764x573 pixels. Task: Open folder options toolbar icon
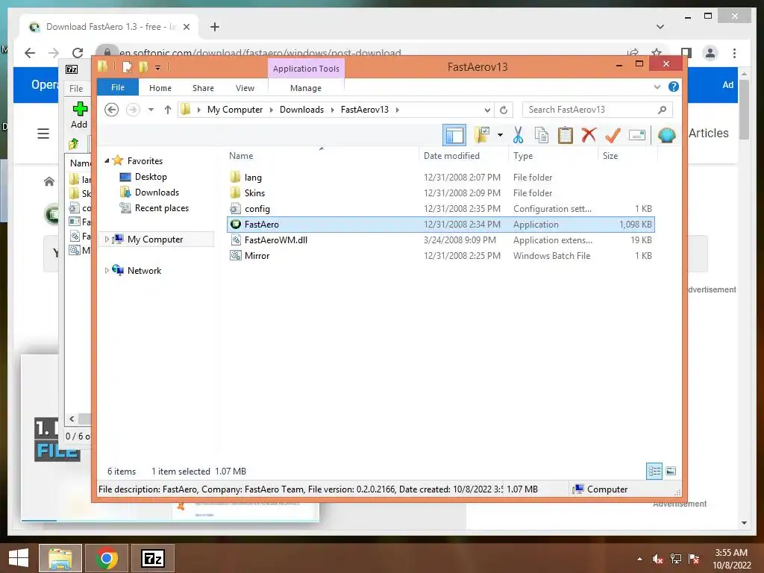pos(481,135)
